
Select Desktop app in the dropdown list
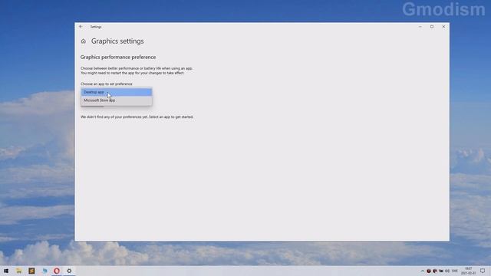117,92
